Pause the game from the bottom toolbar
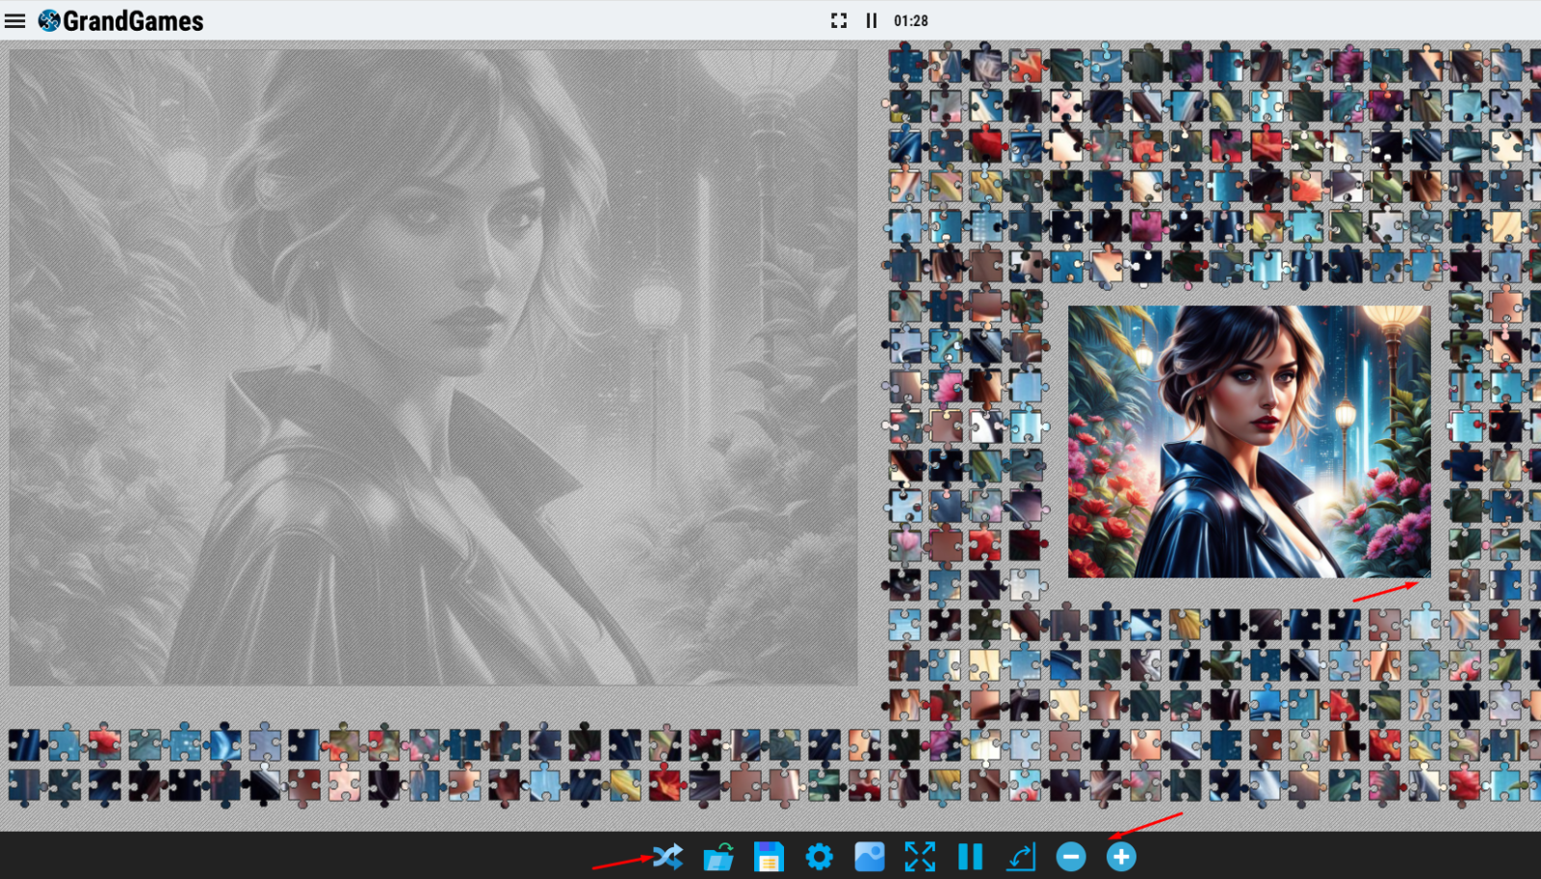 [x=970, y=857]
